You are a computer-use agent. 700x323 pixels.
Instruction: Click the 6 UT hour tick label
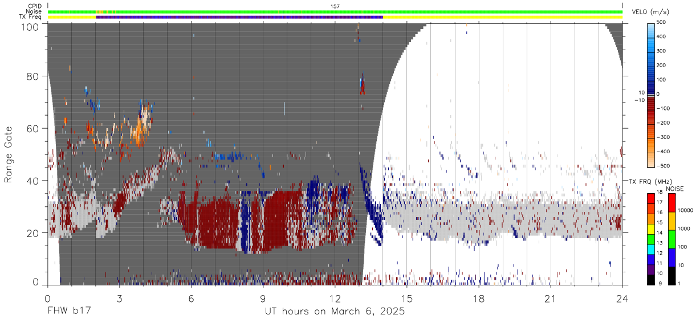click(192, 298)
